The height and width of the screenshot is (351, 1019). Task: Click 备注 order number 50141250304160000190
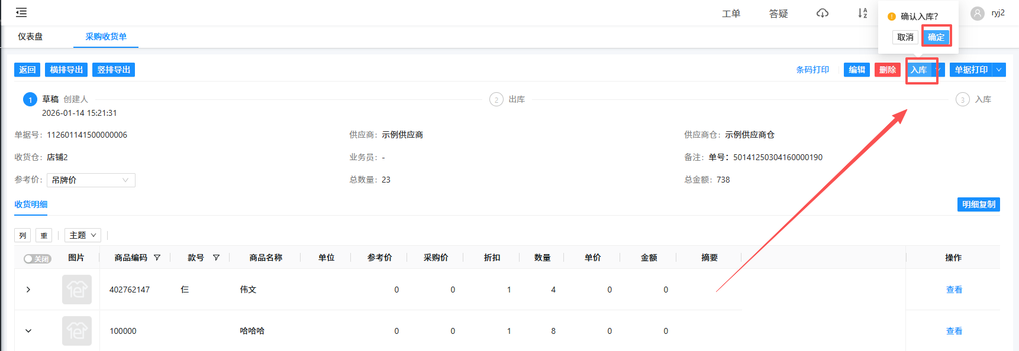click(778, 157)
